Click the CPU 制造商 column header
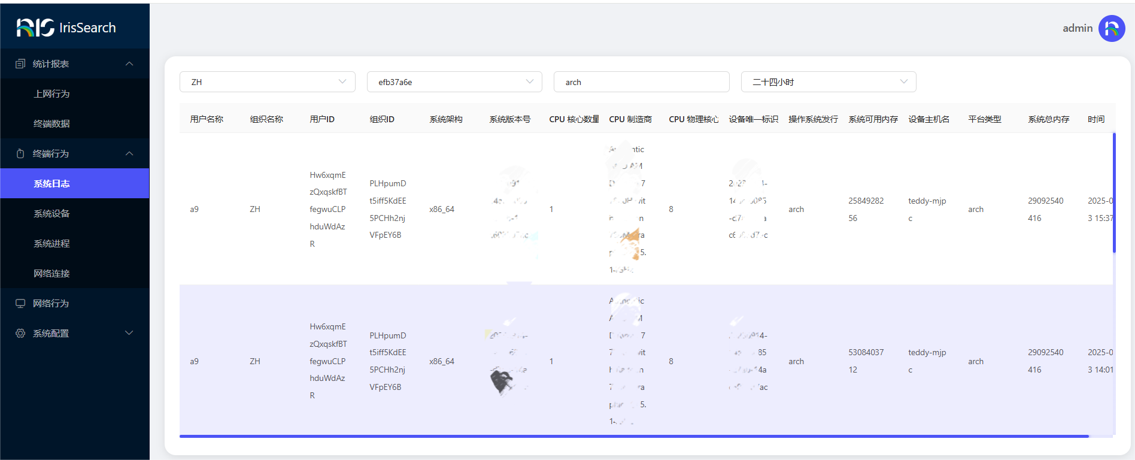Image resolution: width=1135 pixels, height=460 pixels. pyautogui.click(x=630, y=119)
